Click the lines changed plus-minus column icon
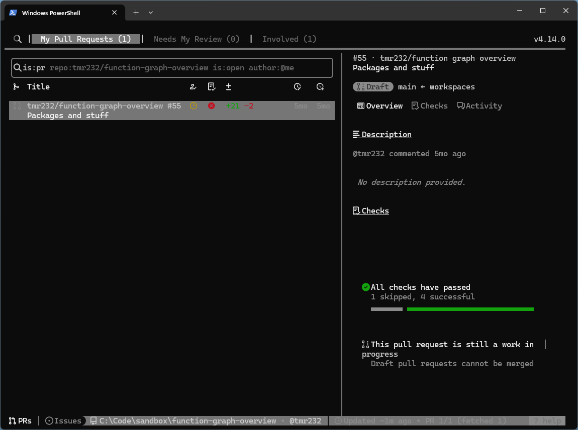The width and height of the screenshot is (578, 430). (229, 86)
